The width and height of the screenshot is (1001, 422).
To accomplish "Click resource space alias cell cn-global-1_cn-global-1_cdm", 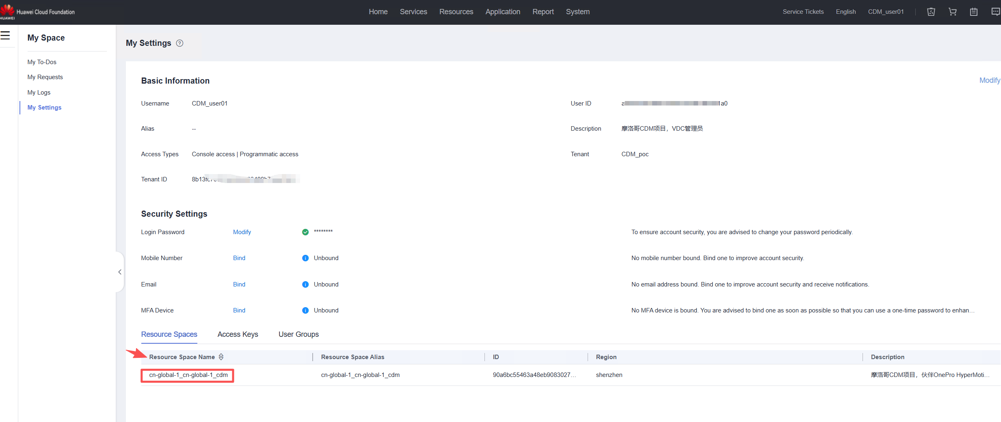I will [x=360, y=375].
